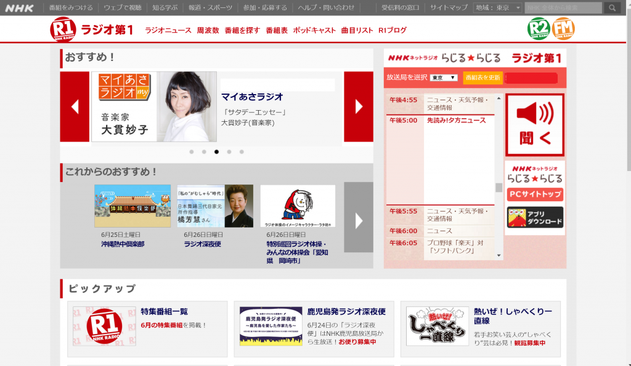Click 鹿児島発ラジオ深夜便 pickup thumbnail
This screenshot has height=366, width=631.
[x=271, y=326]
